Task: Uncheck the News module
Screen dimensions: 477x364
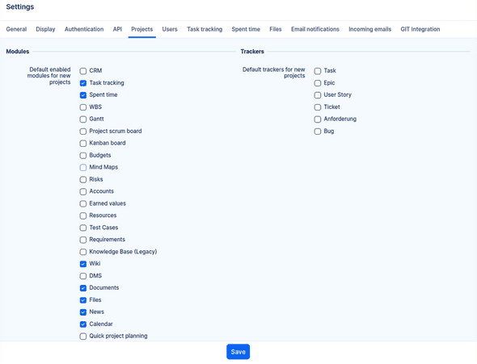Action: [83, 312]
